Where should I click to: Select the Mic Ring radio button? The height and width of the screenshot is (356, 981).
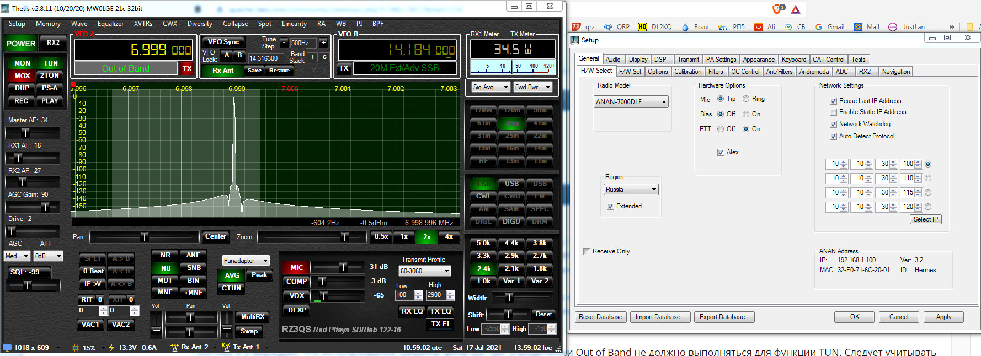coord(746,99)
